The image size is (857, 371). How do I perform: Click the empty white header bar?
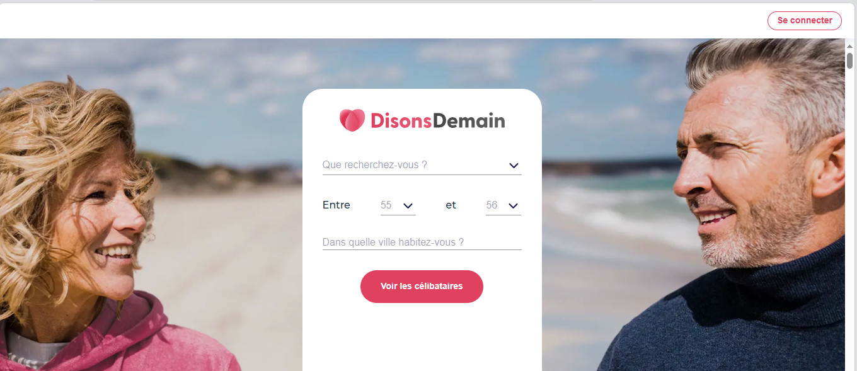(378, 20)
